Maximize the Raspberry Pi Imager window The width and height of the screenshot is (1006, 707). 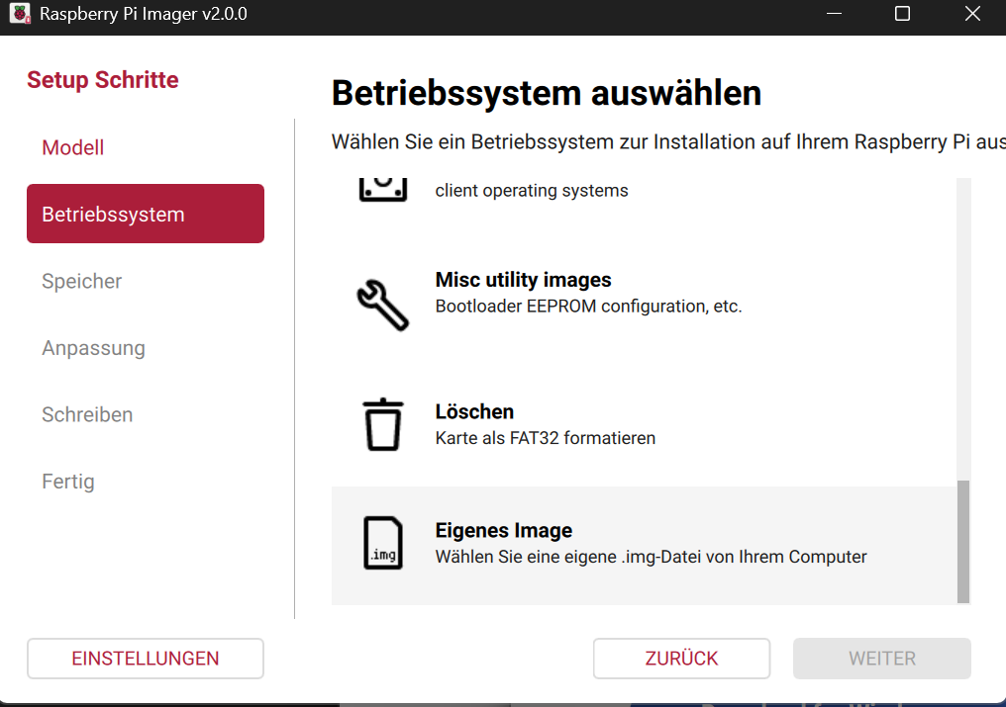(902, 14)
